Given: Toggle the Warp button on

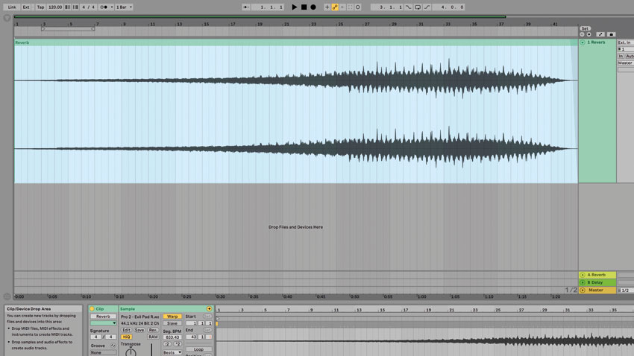Looking at the screenshot, I should pyautogui.click(x=172, y=317).
